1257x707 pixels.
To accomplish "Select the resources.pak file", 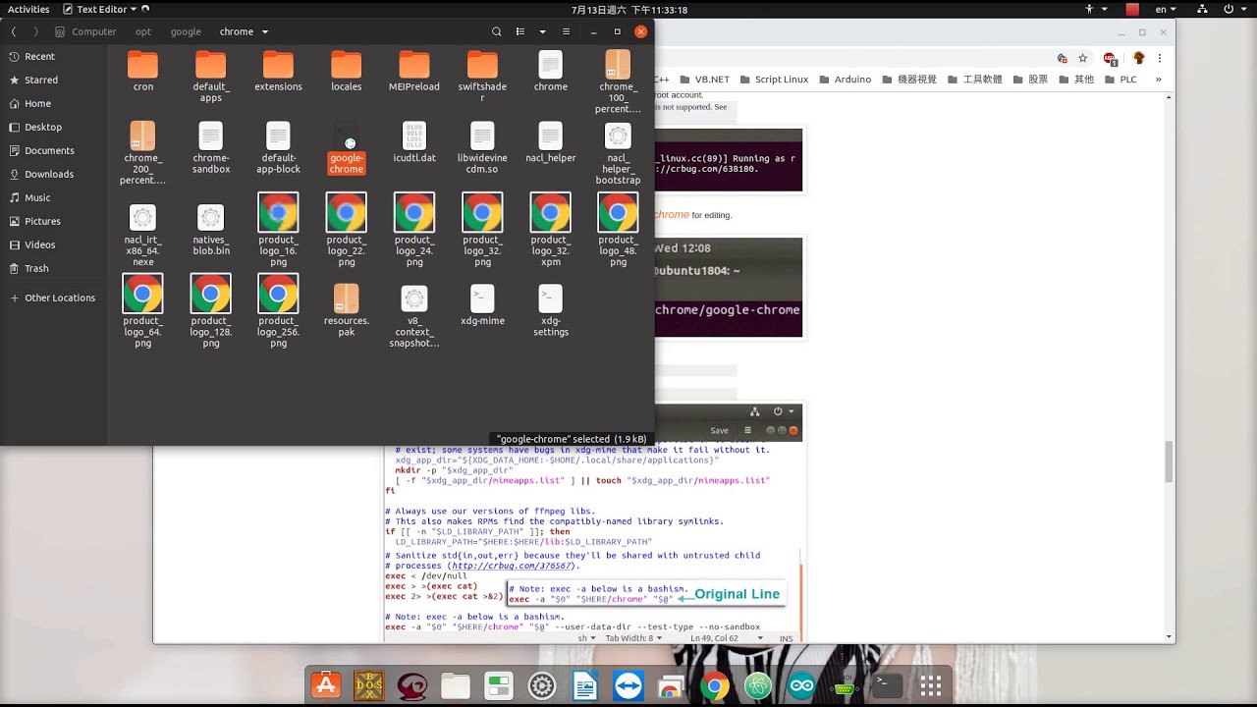I will pyautogui.click(x=347, y=310).
